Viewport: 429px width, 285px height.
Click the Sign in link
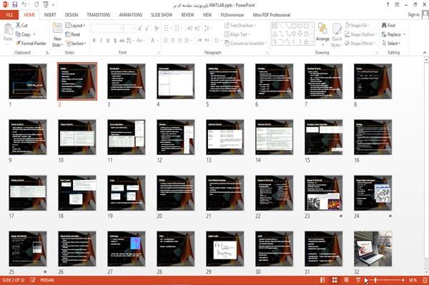click(x=414, y=15)
